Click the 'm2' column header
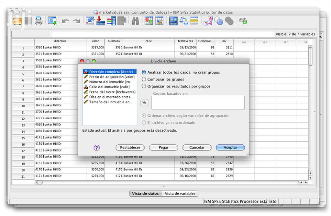The width and height of the screenshot is (331, 216). coord(224,41)
